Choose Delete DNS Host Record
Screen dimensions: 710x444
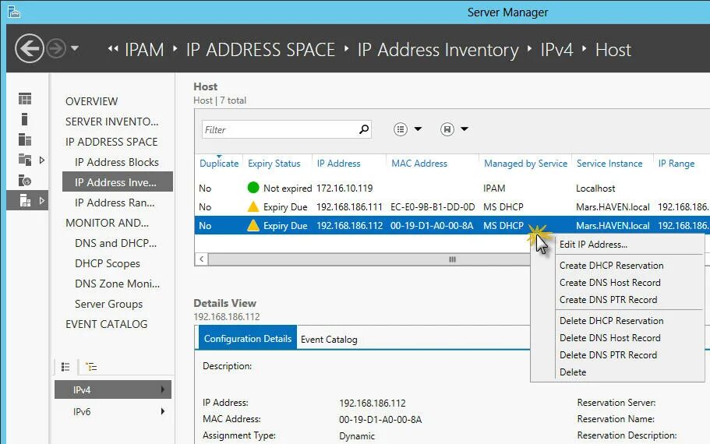pyautogui.click(x=610, y=337)
